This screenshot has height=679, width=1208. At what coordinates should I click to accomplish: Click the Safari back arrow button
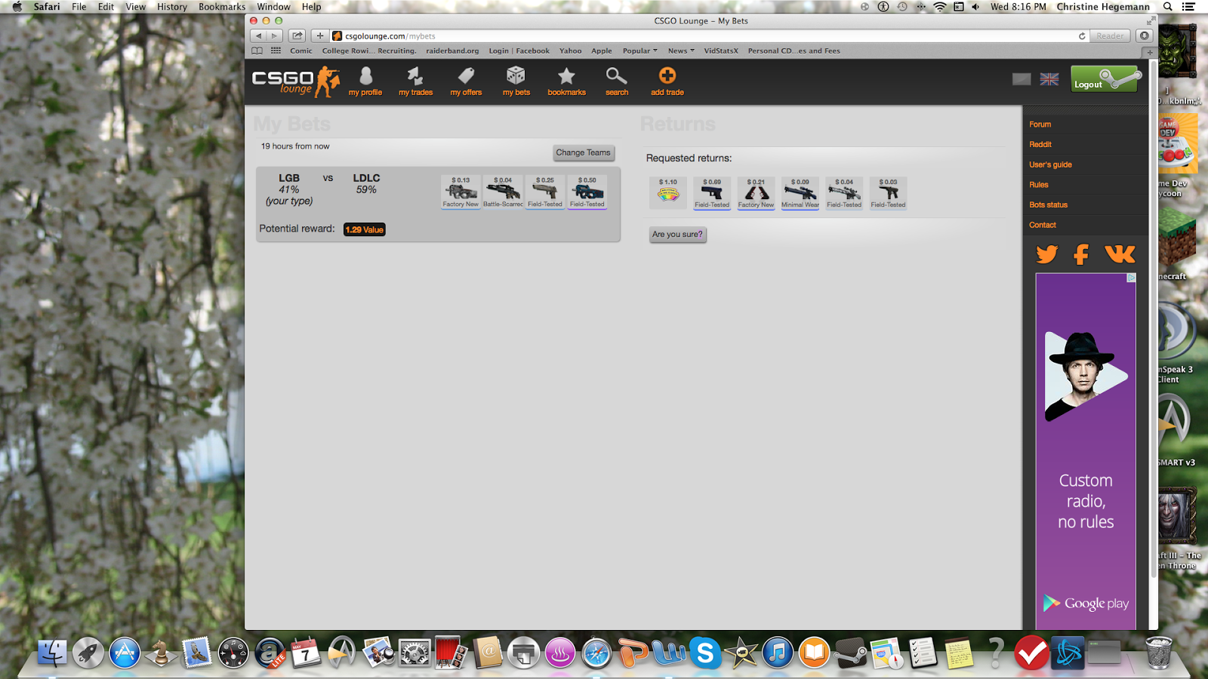point(259,35)
